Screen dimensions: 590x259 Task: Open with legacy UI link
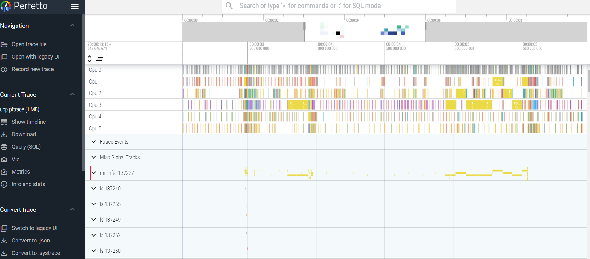click(35, 57)
